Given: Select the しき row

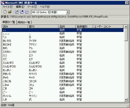Looking at the screenshot, I should [x=63, y=99].
